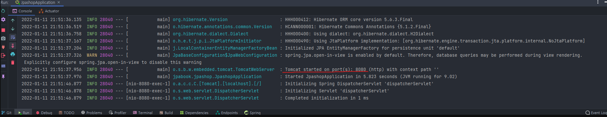Open the Endpoints tool window
Screen dimensions: 607x117
(227, 113)
